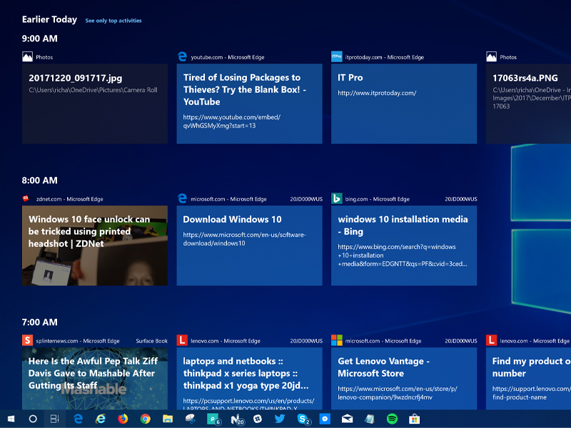Open Microsoft Store from the taskbar
Screen dimensions: 571x428
pyautogui.click(x=414, y=419)
